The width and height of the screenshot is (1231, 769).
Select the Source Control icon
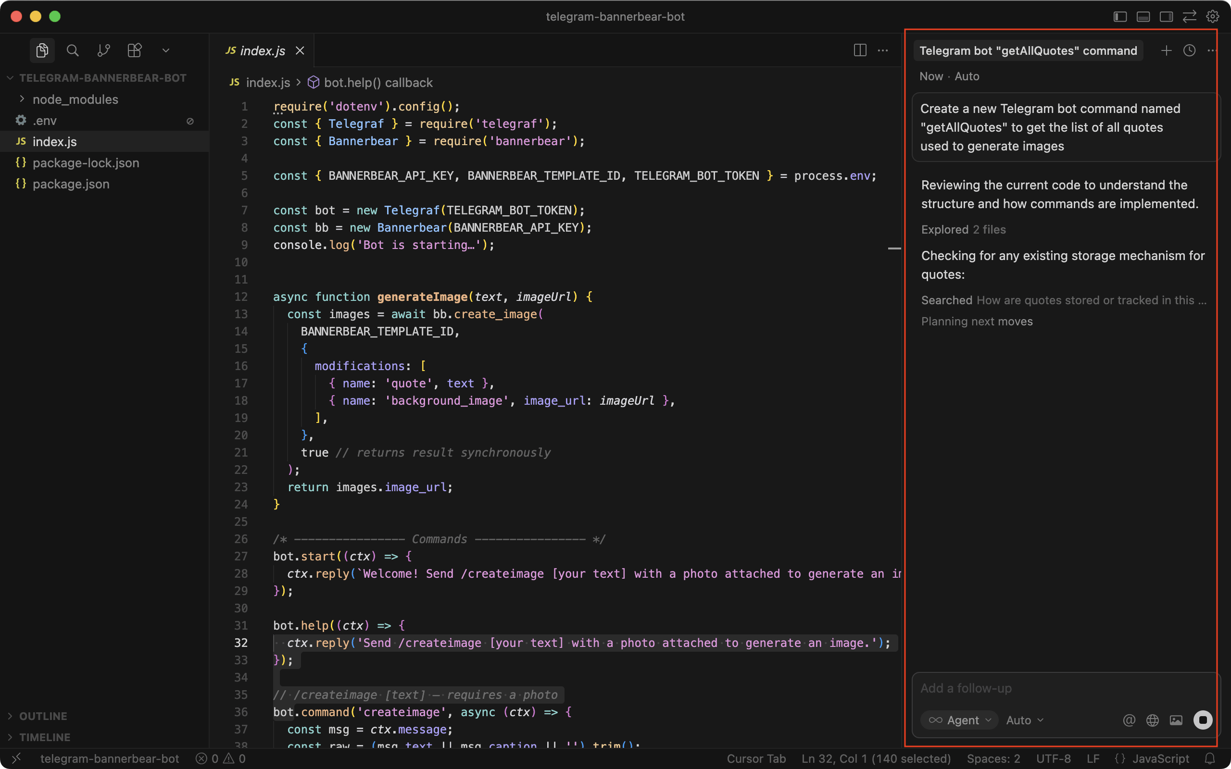pos(104,50)
